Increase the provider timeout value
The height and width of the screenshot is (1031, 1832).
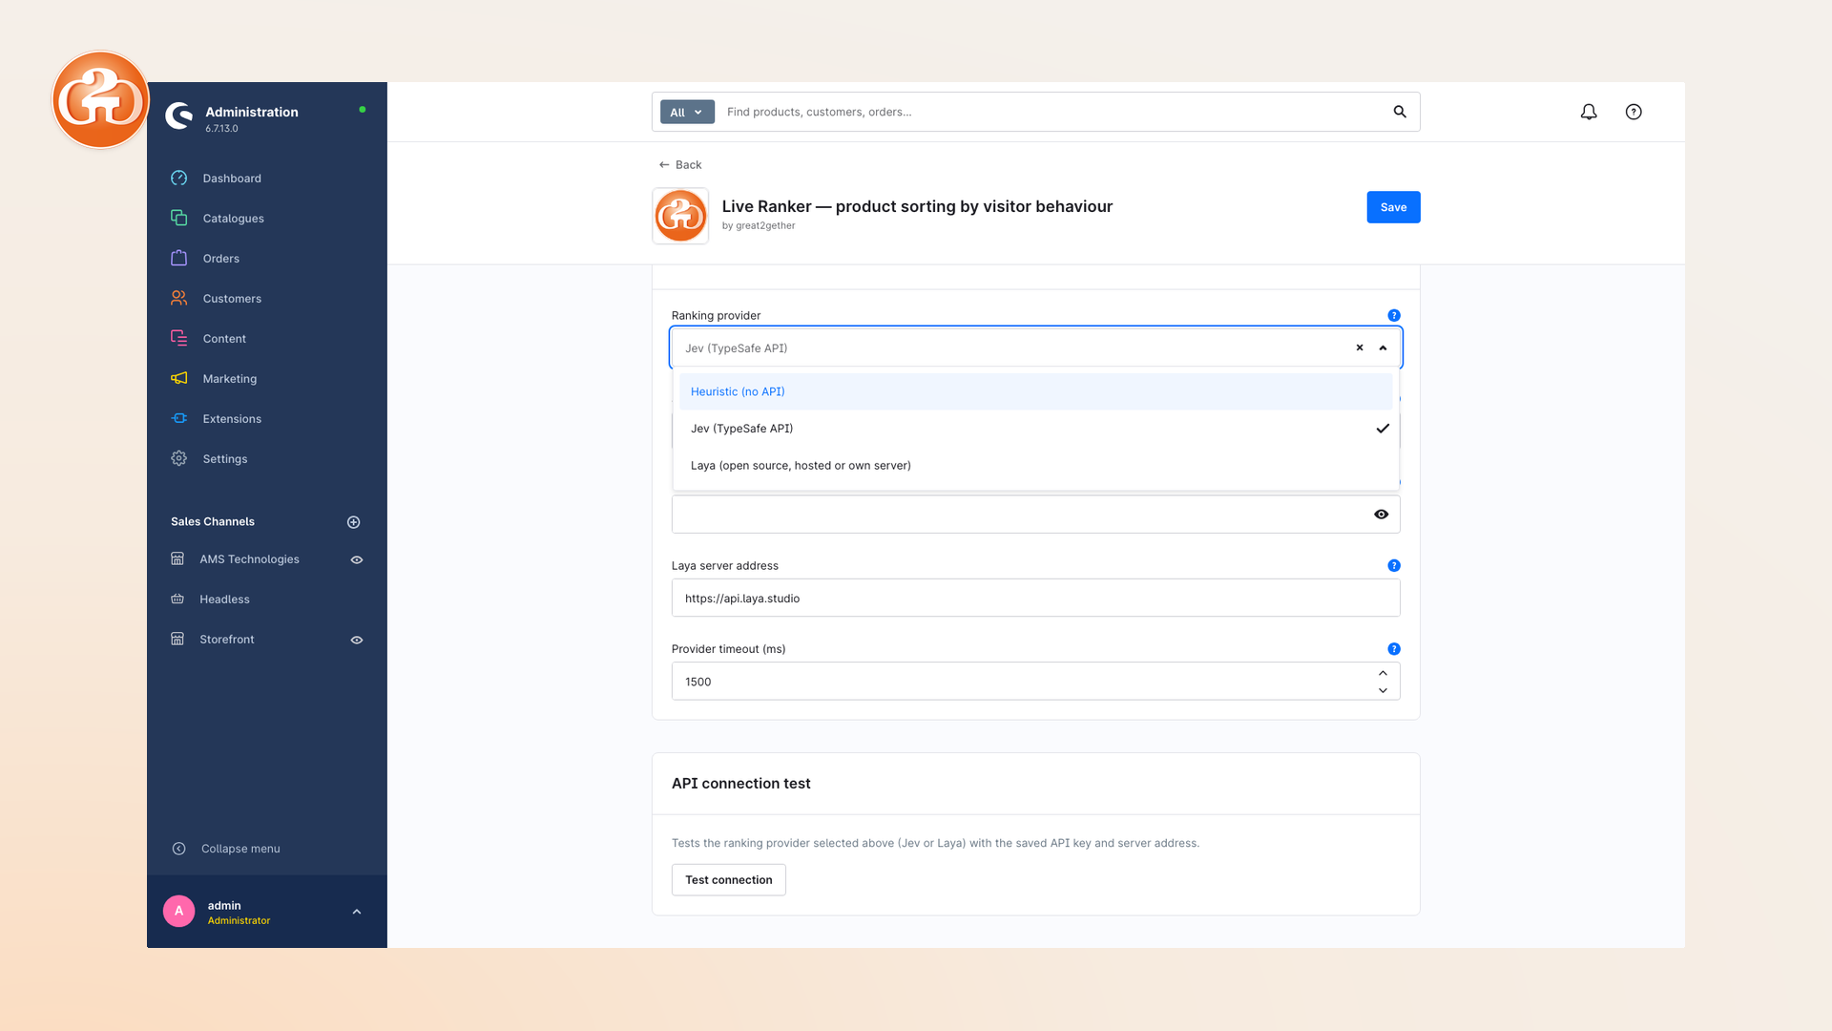1383,673
